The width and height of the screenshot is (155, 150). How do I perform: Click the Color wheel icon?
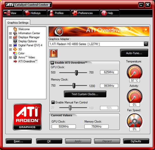pyautogui.click(x=15, y=53)
